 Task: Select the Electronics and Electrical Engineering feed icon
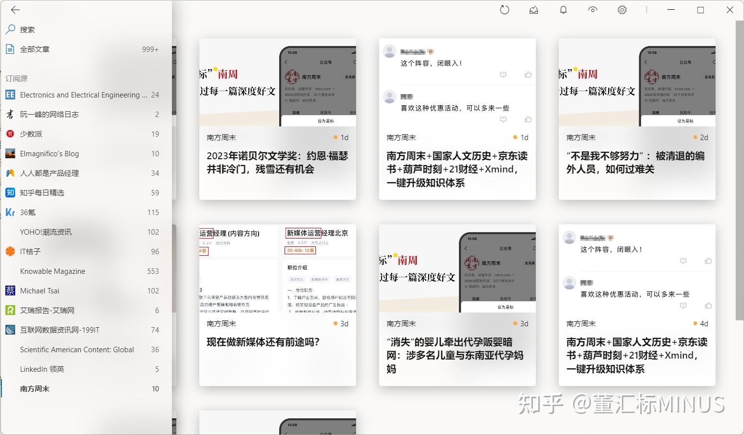point(10,95)
